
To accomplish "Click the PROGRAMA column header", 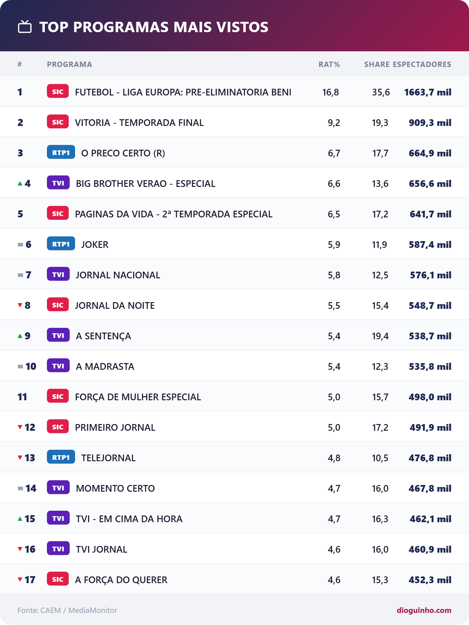I will [69, 64].
